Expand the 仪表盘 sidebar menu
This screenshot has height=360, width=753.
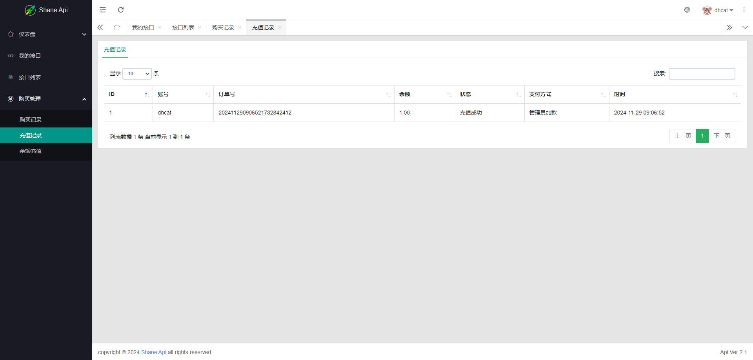46,34
